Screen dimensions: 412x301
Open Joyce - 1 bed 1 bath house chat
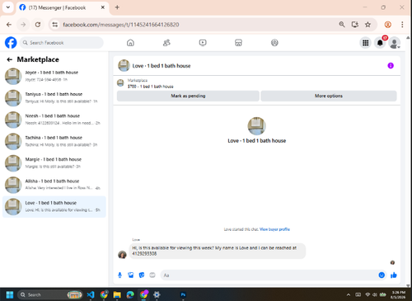coord(54,76)
